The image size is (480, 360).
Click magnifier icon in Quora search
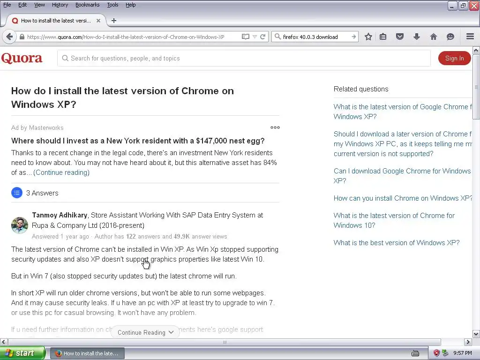(65, 58)
